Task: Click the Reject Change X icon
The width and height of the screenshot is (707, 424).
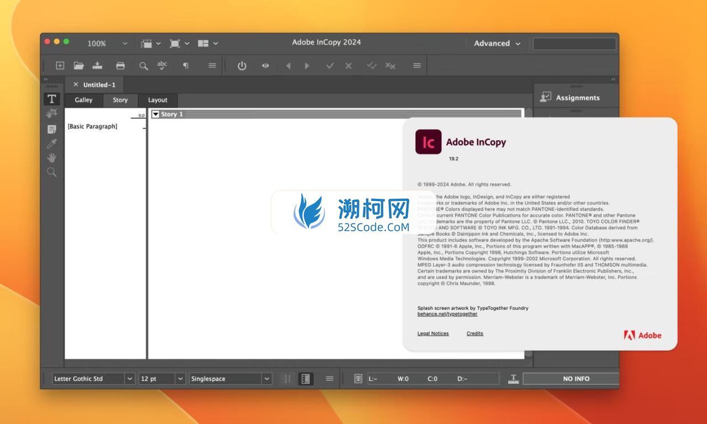Action: pos(349,66)
